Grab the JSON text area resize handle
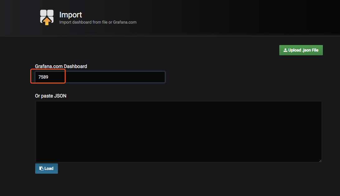Screen dimensions: 340x196 coord(320,161)
